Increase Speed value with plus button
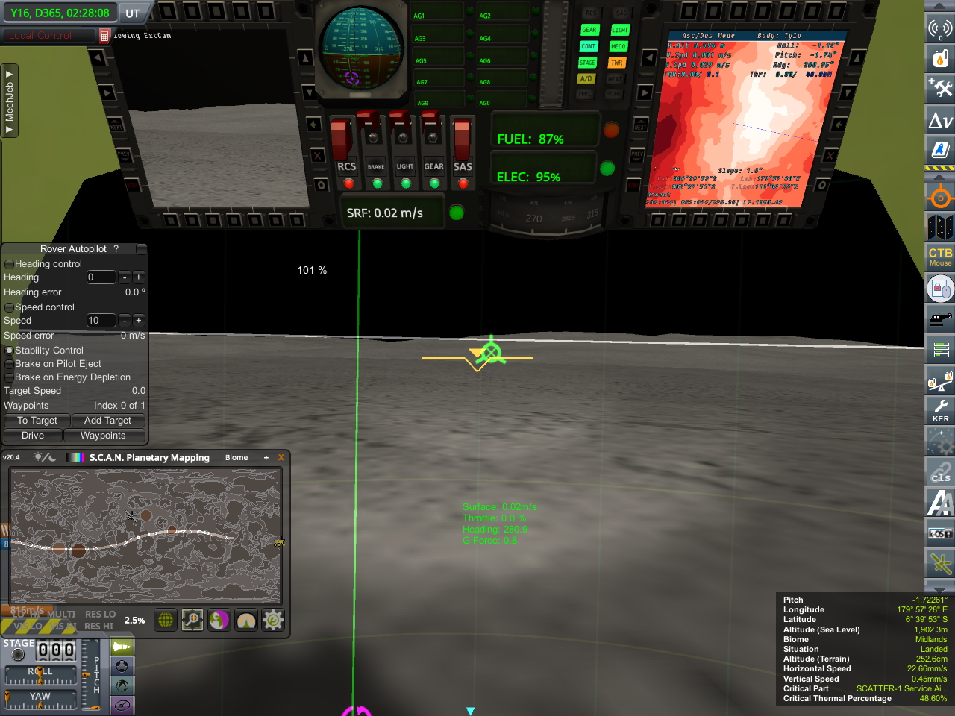The width and height of the screenshot is (955, 716). tap(139, 321)
